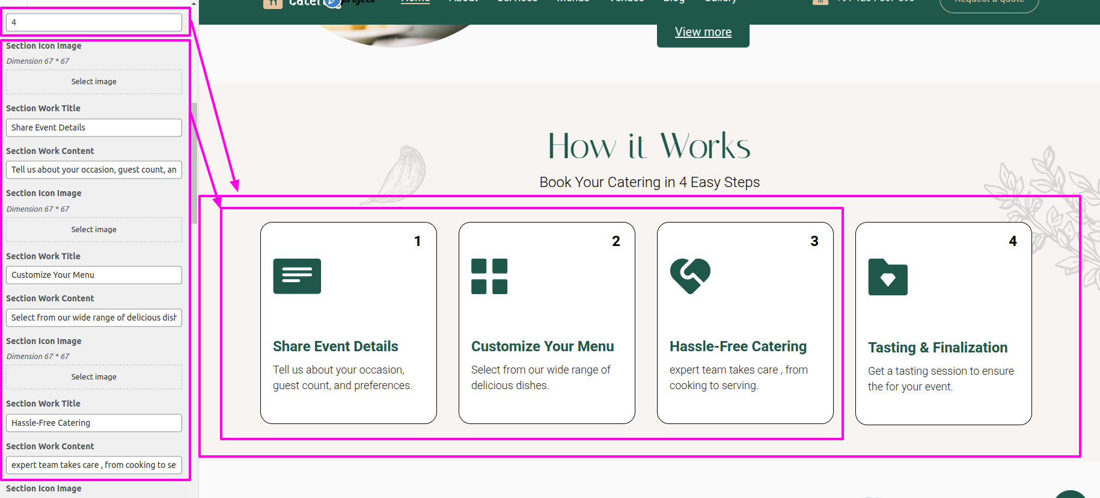Select image above the Customize Your Menu title field
The image size is (1100, 498).
[94, 230]
